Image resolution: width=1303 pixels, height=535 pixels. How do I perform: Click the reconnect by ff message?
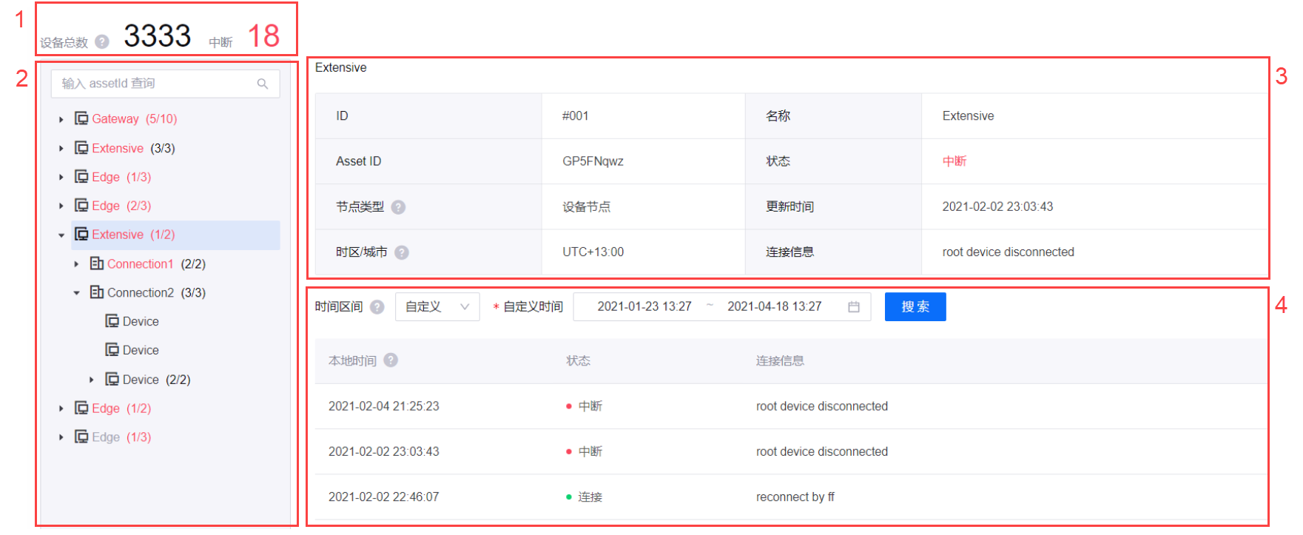[795, 497]
